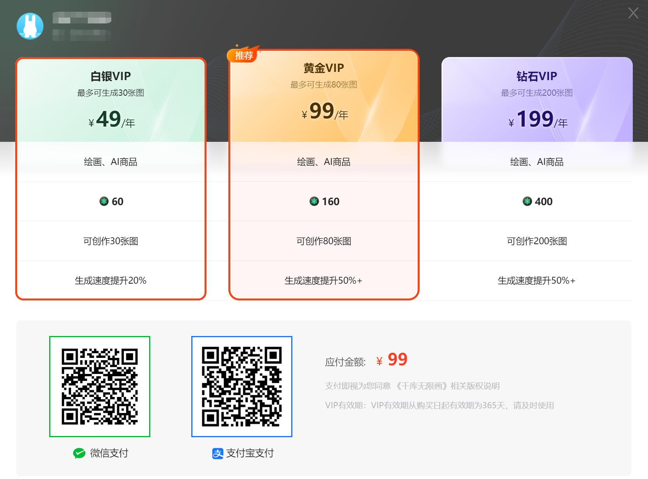Click the 支付宝支付 label
This screenshot has height=479, width=648.
250,453
